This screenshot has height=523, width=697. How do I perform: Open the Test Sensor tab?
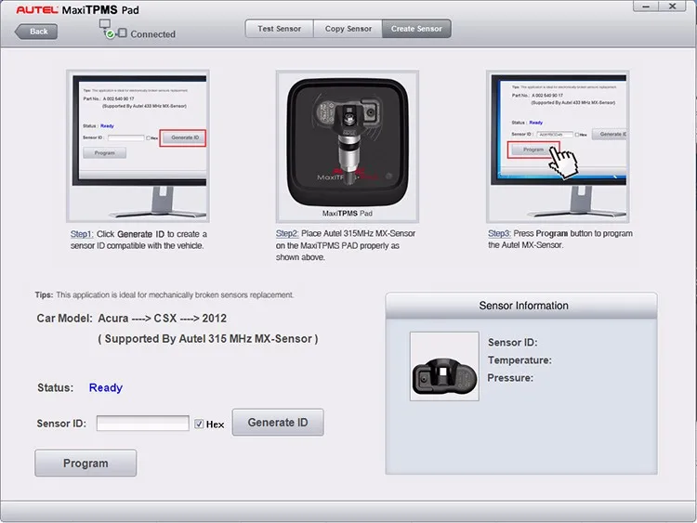(x=279, y=29)
